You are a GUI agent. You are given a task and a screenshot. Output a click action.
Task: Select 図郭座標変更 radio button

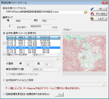[x=4, y=94]
